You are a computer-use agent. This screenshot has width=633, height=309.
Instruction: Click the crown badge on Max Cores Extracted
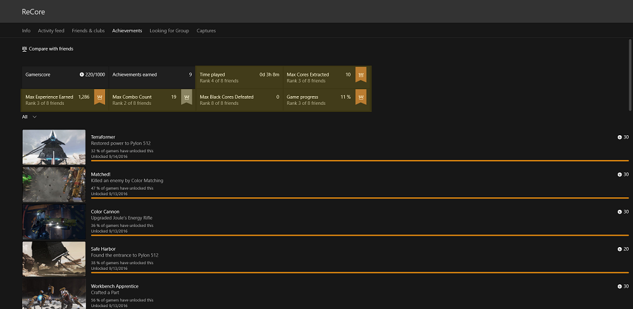point(361,75)
